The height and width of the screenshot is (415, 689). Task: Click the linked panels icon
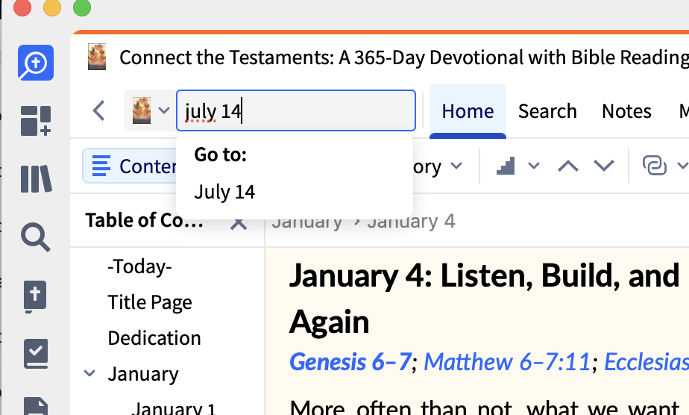click(654, 165)
